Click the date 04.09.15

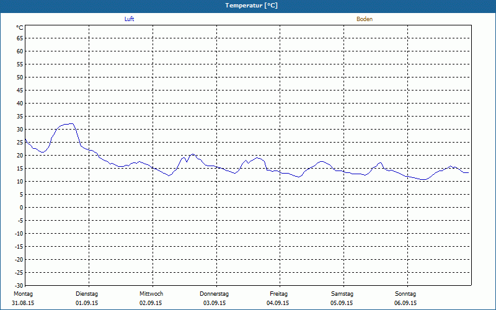coord(278,303)
